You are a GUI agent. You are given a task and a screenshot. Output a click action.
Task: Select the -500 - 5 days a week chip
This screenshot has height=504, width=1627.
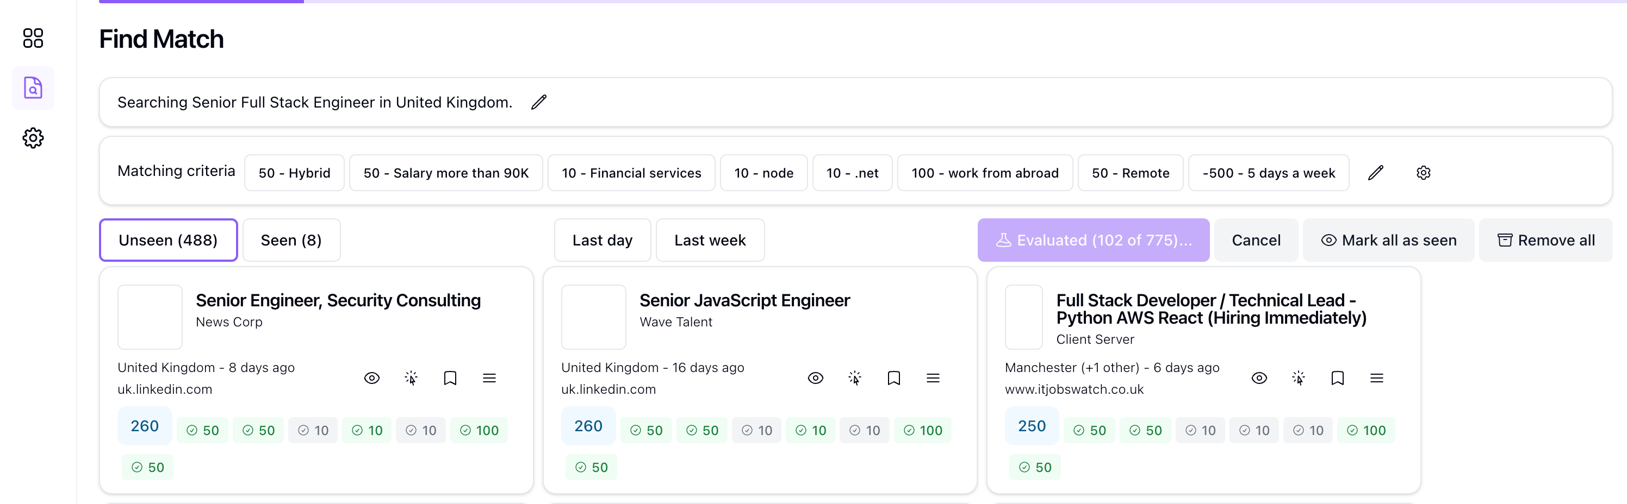[x=1269, y=173]
